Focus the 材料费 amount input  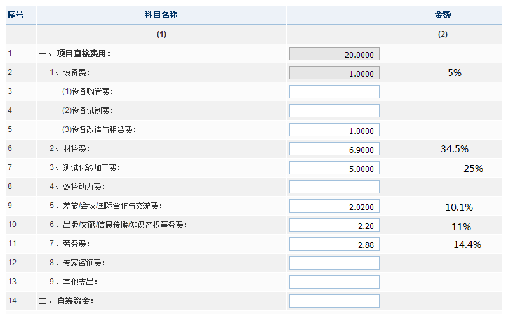coord(334,149)
